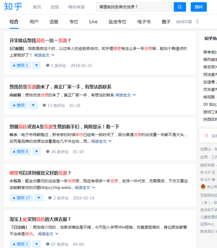
Task: Switch to the 综合 tab
Action: [14, 22]
